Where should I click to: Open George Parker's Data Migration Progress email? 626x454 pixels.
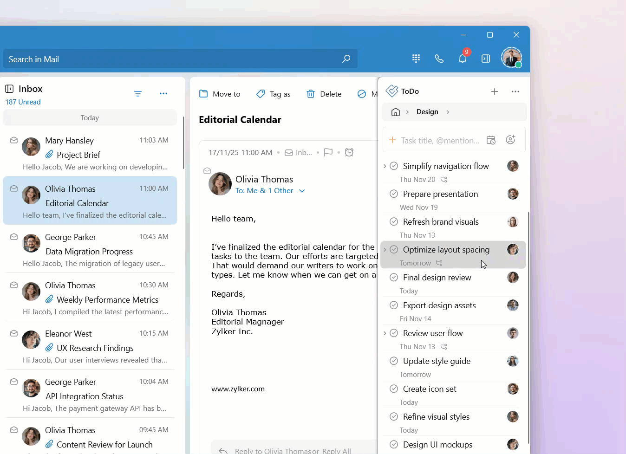coord(90,250)
